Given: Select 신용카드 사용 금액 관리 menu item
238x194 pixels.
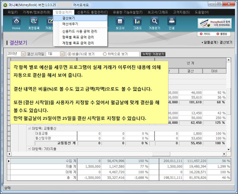Looking at the screenshot, I should click(x=80, y=31).
